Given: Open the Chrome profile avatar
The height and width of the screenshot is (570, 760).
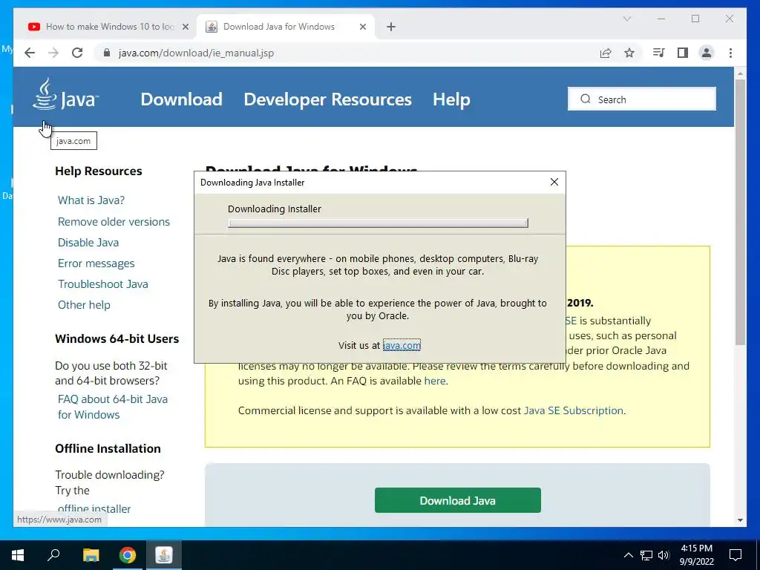Looking at the screenshot, I should click(707, 53).
